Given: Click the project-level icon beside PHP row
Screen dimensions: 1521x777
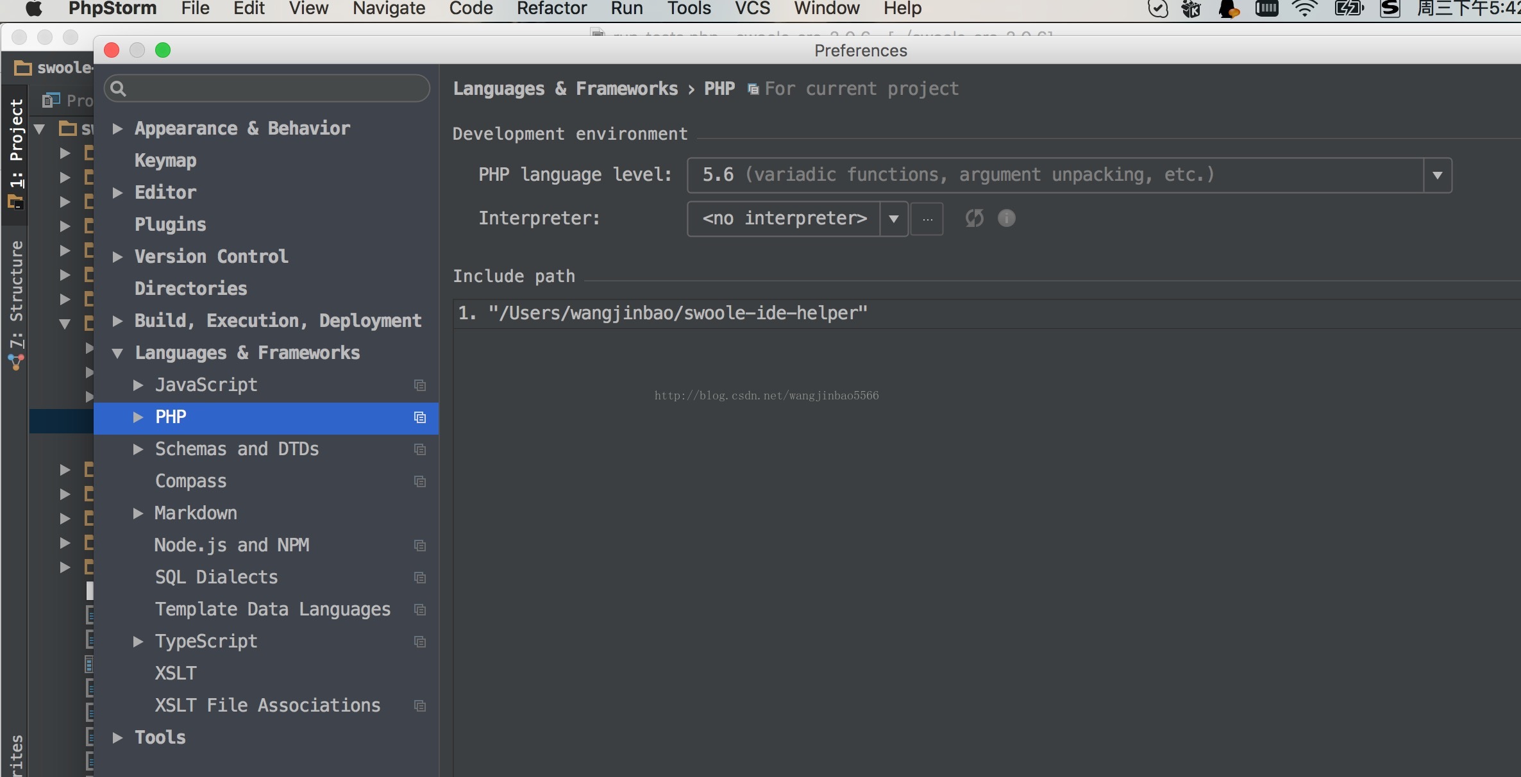Looking at the screenshot, I should coord(420,417).
